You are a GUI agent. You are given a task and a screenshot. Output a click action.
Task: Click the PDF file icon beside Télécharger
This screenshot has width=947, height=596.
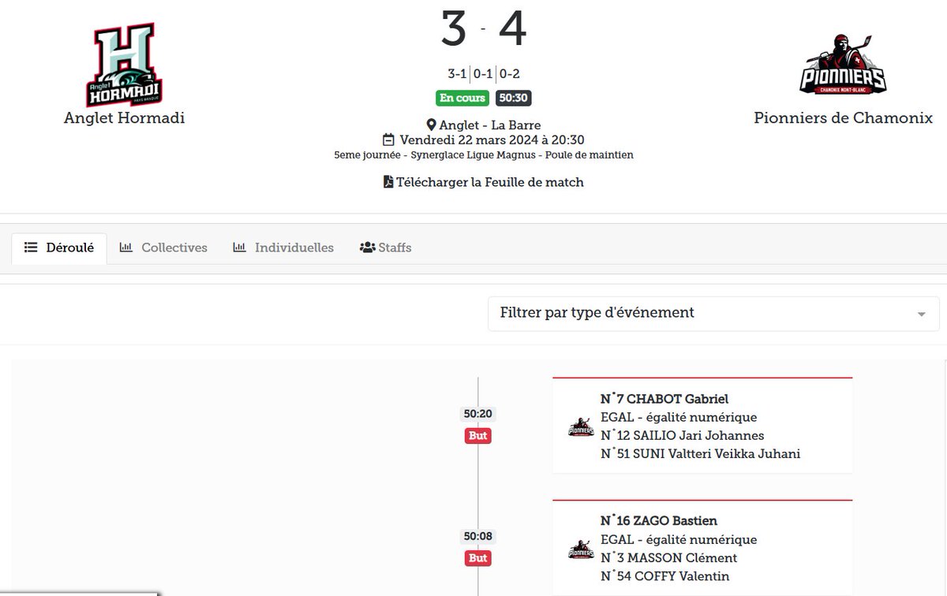(387, 182)
